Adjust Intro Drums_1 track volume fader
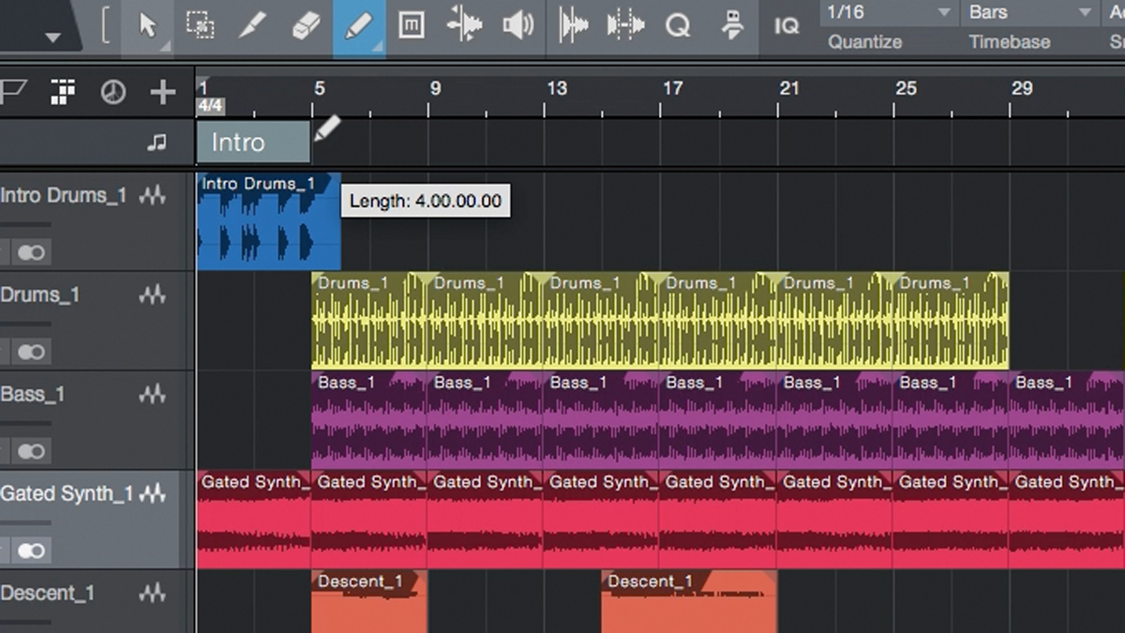 [x=25, y=225]
